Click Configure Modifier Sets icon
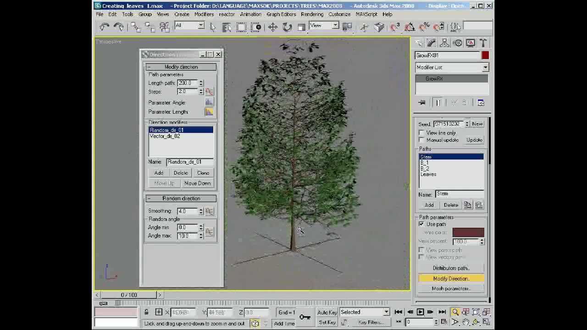 click(481, 103)
